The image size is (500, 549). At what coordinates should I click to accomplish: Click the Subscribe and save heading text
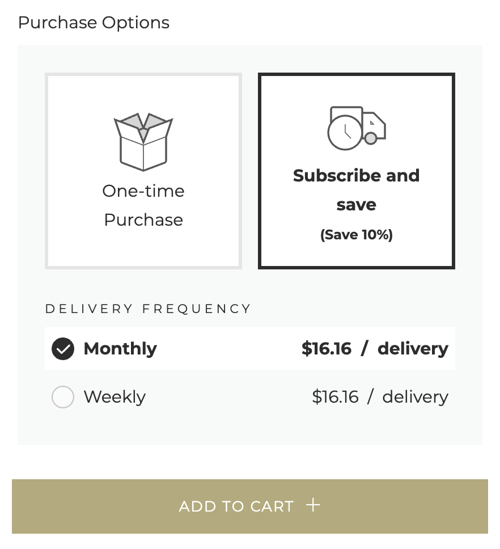[x=356, y=190]
